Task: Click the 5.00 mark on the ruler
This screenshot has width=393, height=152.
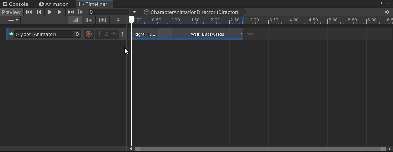Action: 333,20
